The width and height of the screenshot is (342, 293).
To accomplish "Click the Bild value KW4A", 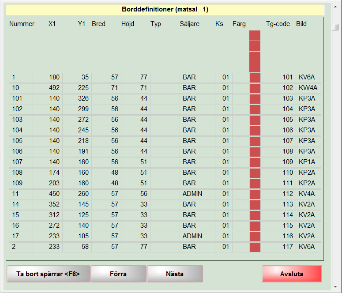I will (x=308, y=88).
